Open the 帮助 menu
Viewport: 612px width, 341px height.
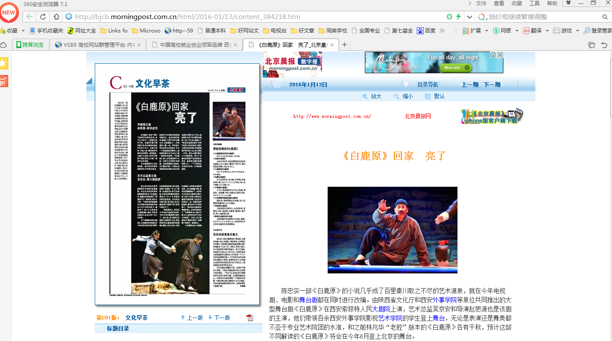coord(552,3)
